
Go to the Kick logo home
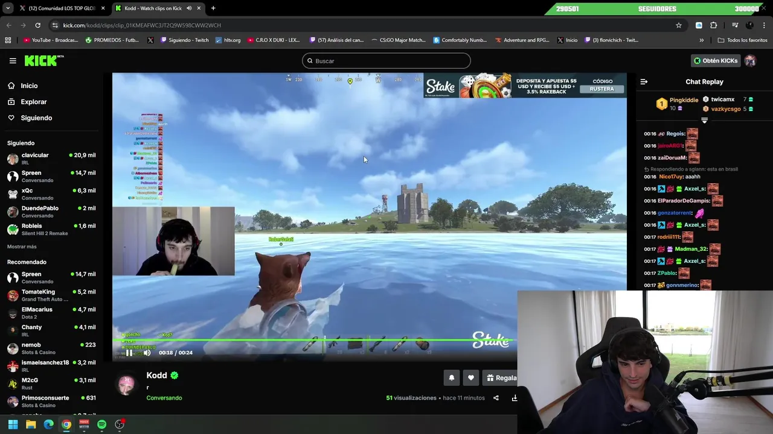tap(43, 60)
